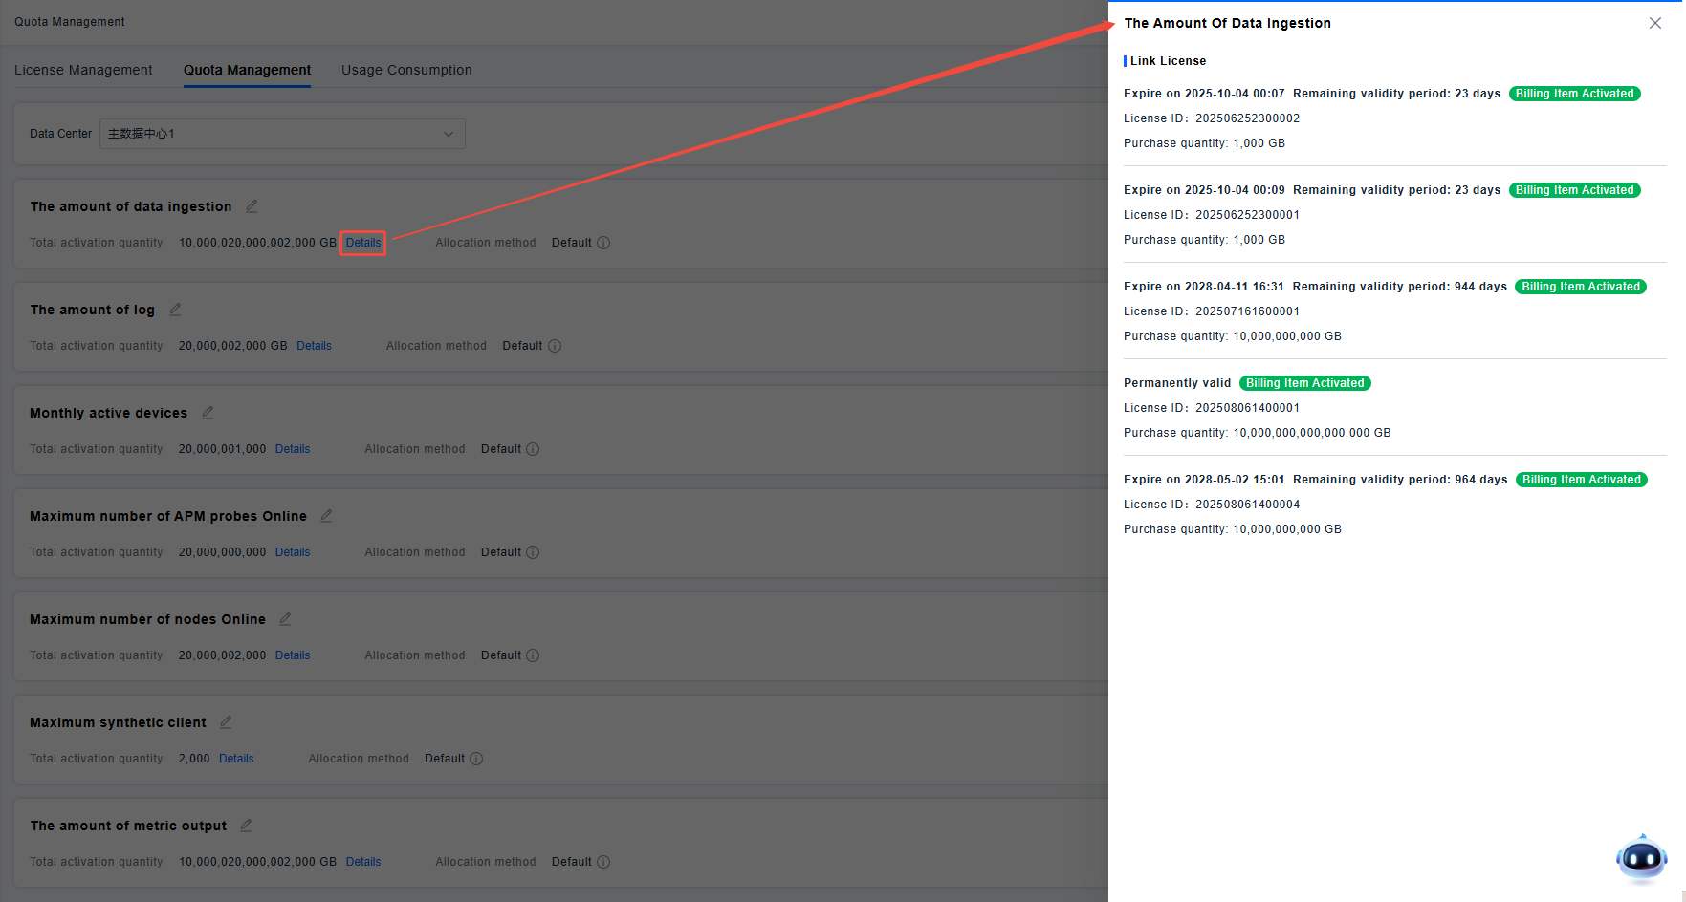Open the chatbot assistant robot icon
The width and height of the screenshot is (1686, 902).
tap(1641, 858)
